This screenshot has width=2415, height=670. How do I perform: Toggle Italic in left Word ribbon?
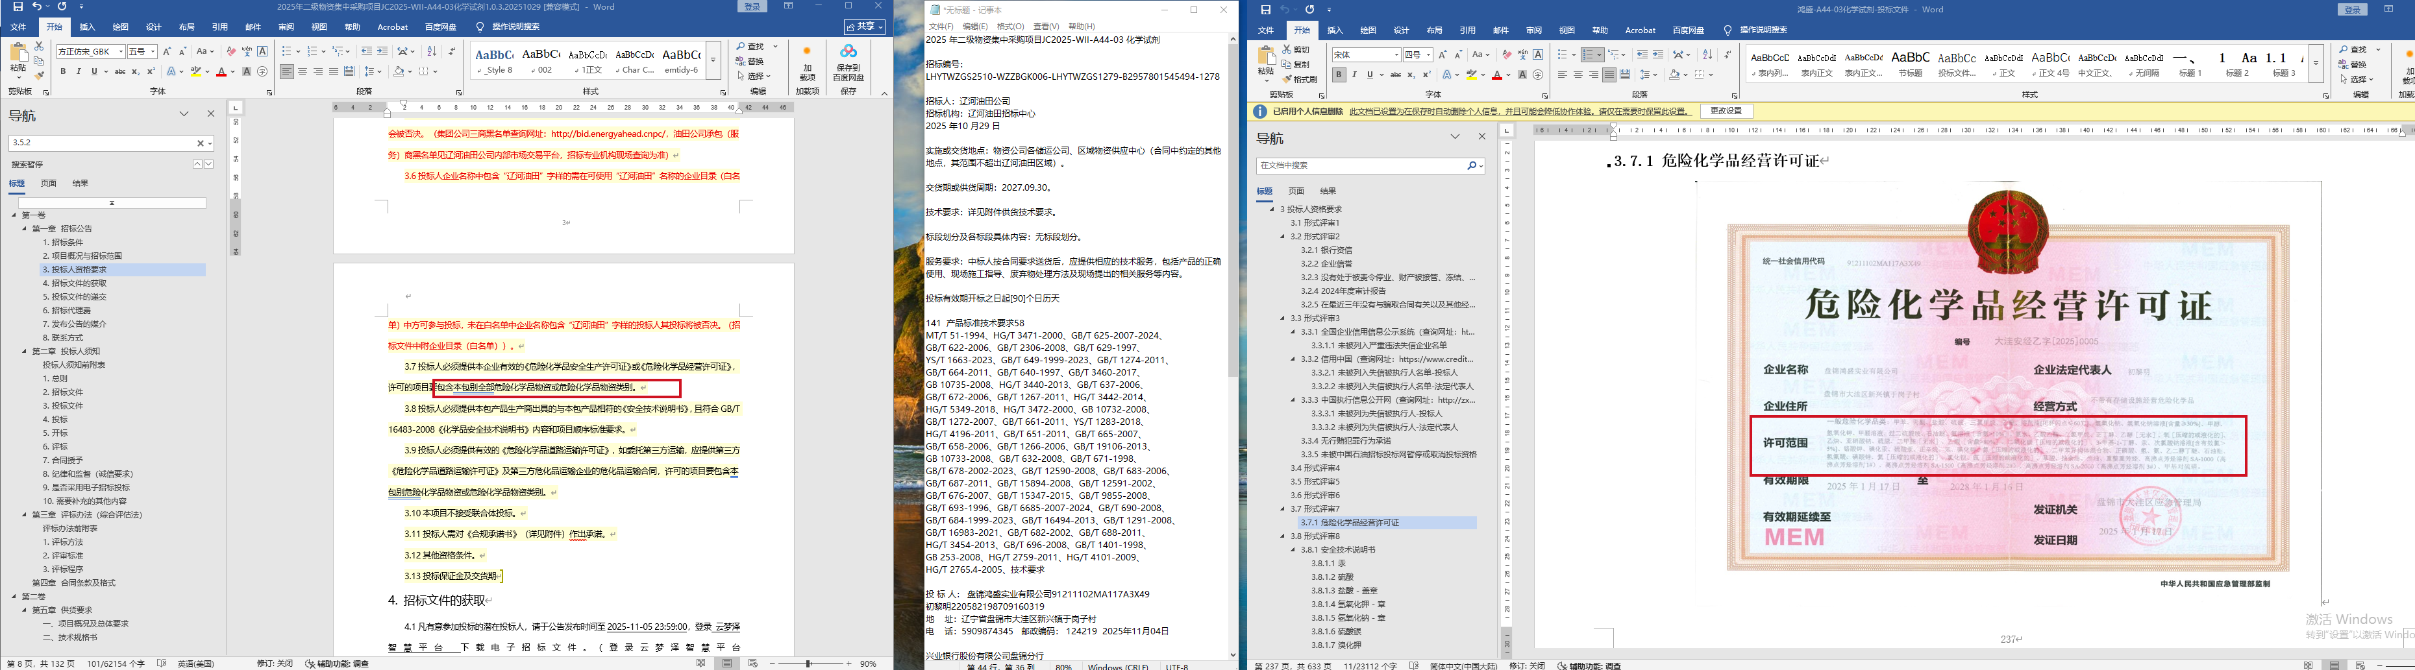[78, 71]
